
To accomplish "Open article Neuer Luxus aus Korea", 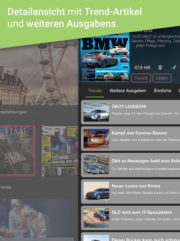I will point(131,191).
